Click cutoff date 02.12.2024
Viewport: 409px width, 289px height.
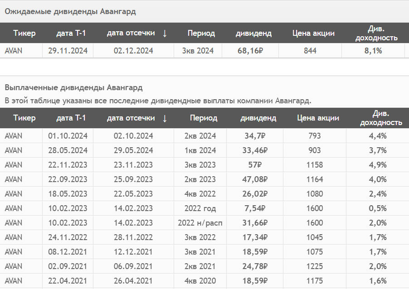coord(133,51)
